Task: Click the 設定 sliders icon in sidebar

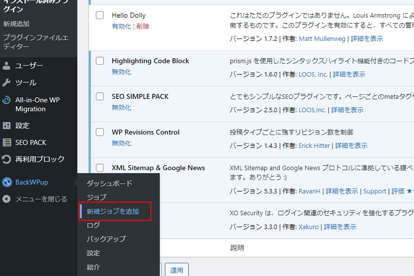Action: tap(6, 126)
